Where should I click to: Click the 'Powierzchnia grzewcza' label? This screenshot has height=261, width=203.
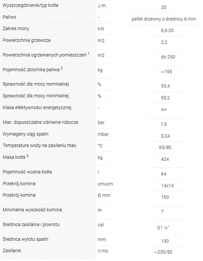pos(26,40)
